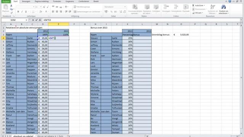The width and height of the screenshot is (244, 137).
Task: Open the font size dropdown
Action: tap(41, 7)
